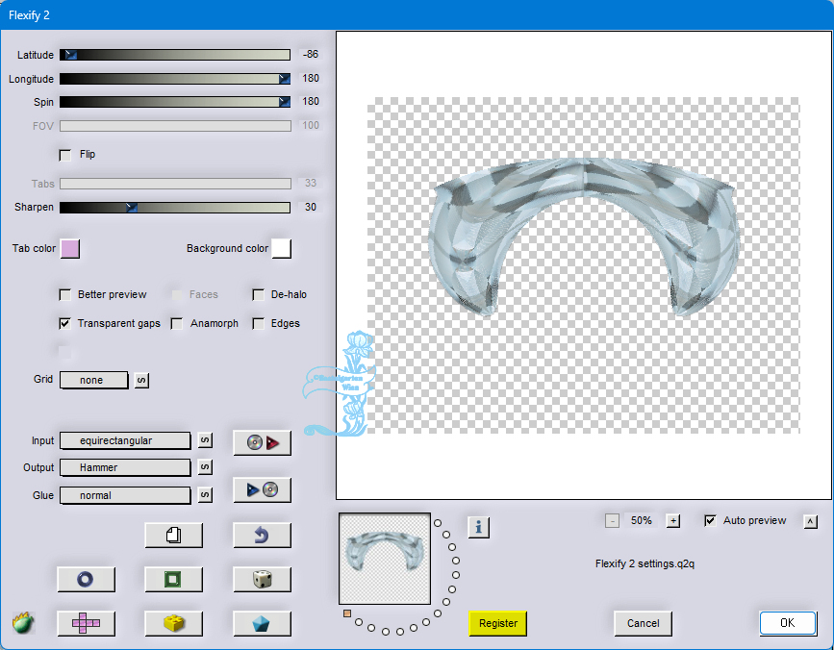Click the S button next to Glue
Image resolution: width=834 pixels, height=650 pixels.
(x=205, y=495)
